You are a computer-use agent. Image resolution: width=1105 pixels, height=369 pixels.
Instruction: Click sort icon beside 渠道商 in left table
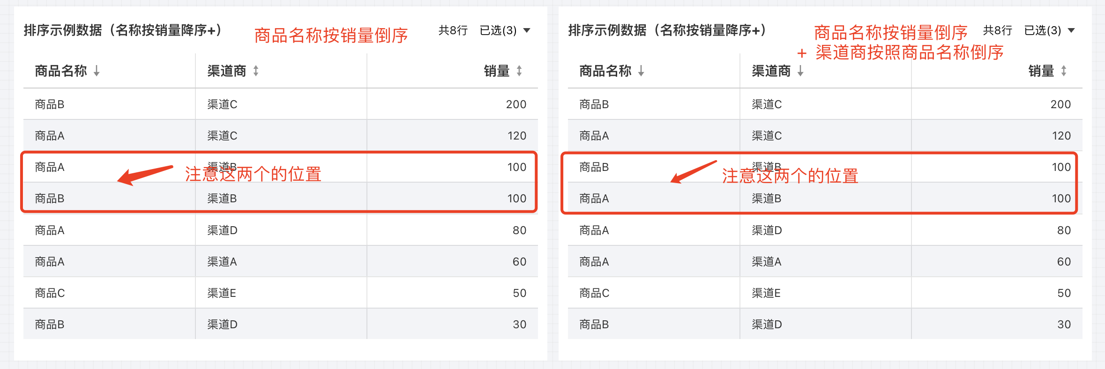point(256,71)
